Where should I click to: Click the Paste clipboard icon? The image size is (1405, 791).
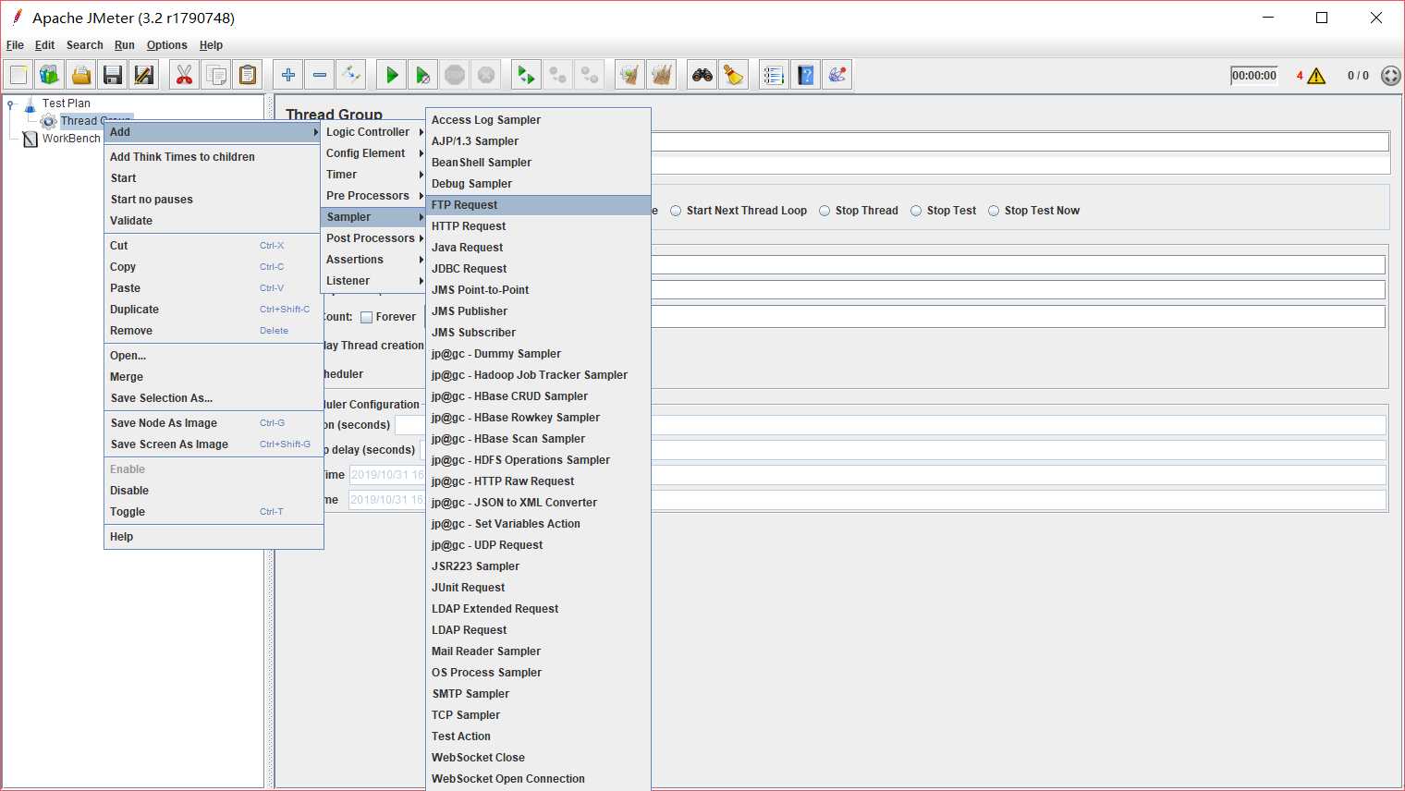[x=248, y=75]
